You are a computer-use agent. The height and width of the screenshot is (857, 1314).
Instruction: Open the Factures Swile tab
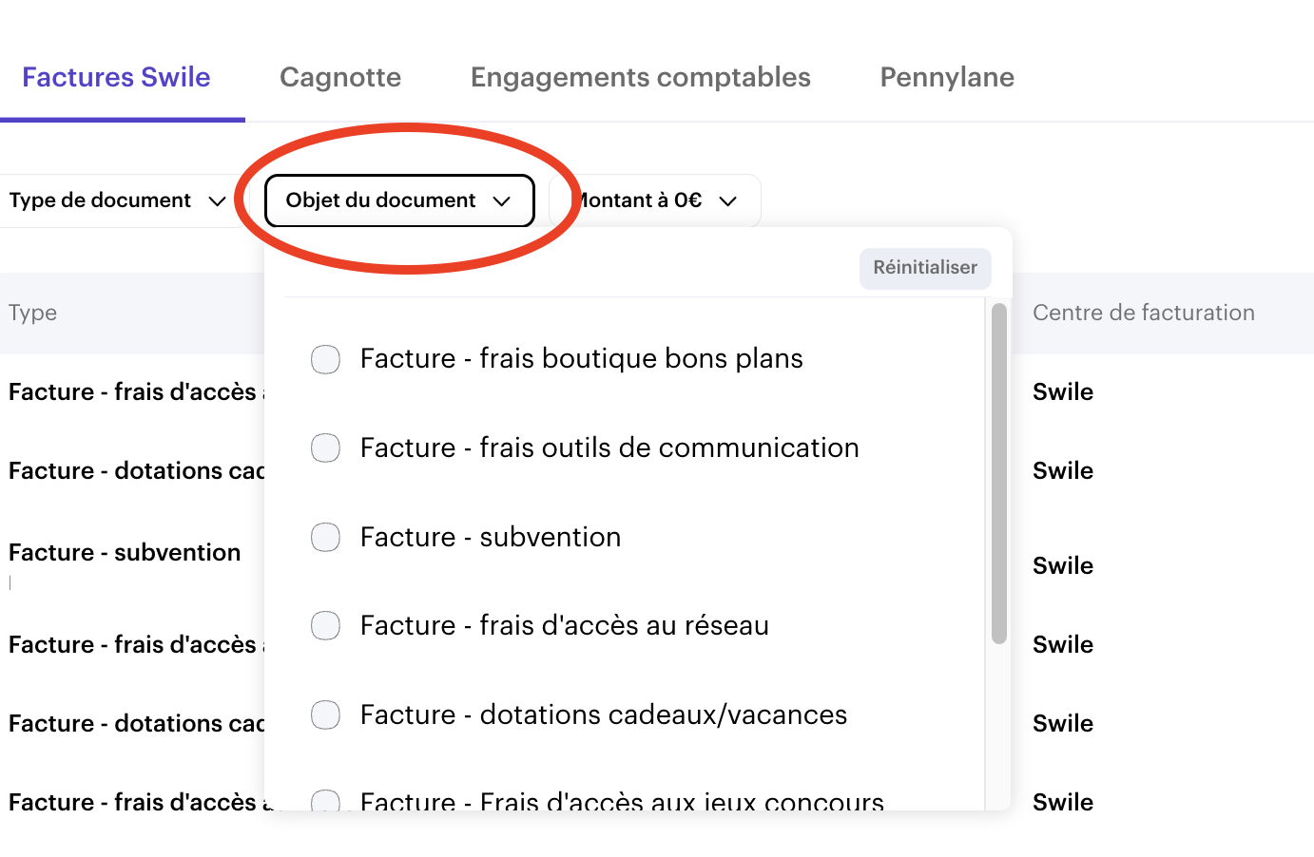coord(116,78)
